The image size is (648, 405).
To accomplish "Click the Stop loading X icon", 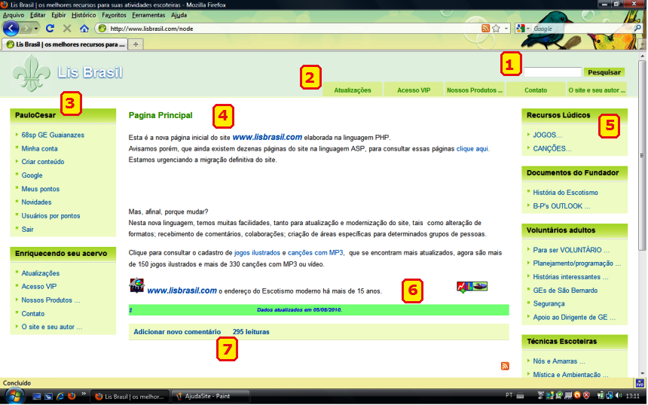I will (x=67, y=29).
